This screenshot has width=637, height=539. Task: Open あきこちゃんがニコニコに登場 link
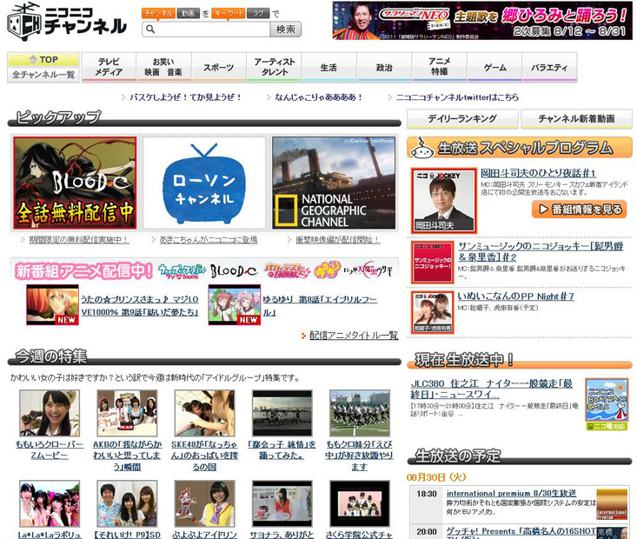click(209, 240)
